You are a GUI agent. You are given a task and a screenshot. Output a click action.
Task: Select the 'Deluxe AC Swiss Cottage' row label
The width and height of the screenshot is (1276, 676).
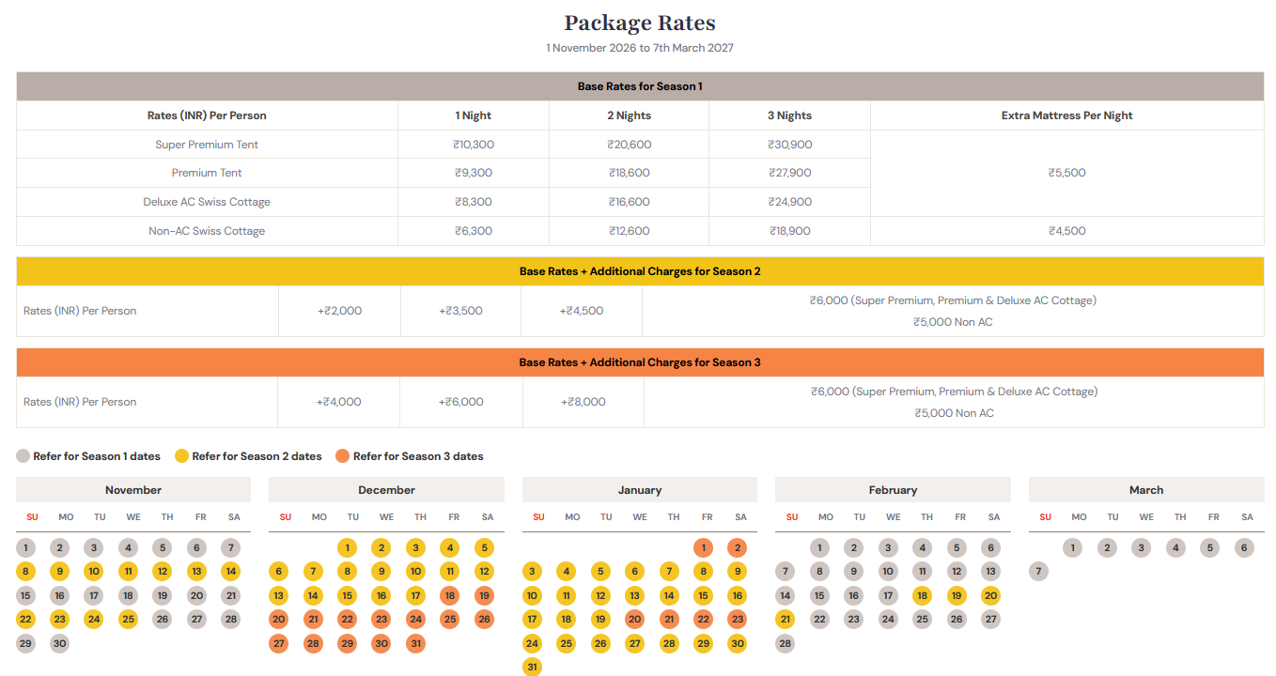tap(207, 202)
